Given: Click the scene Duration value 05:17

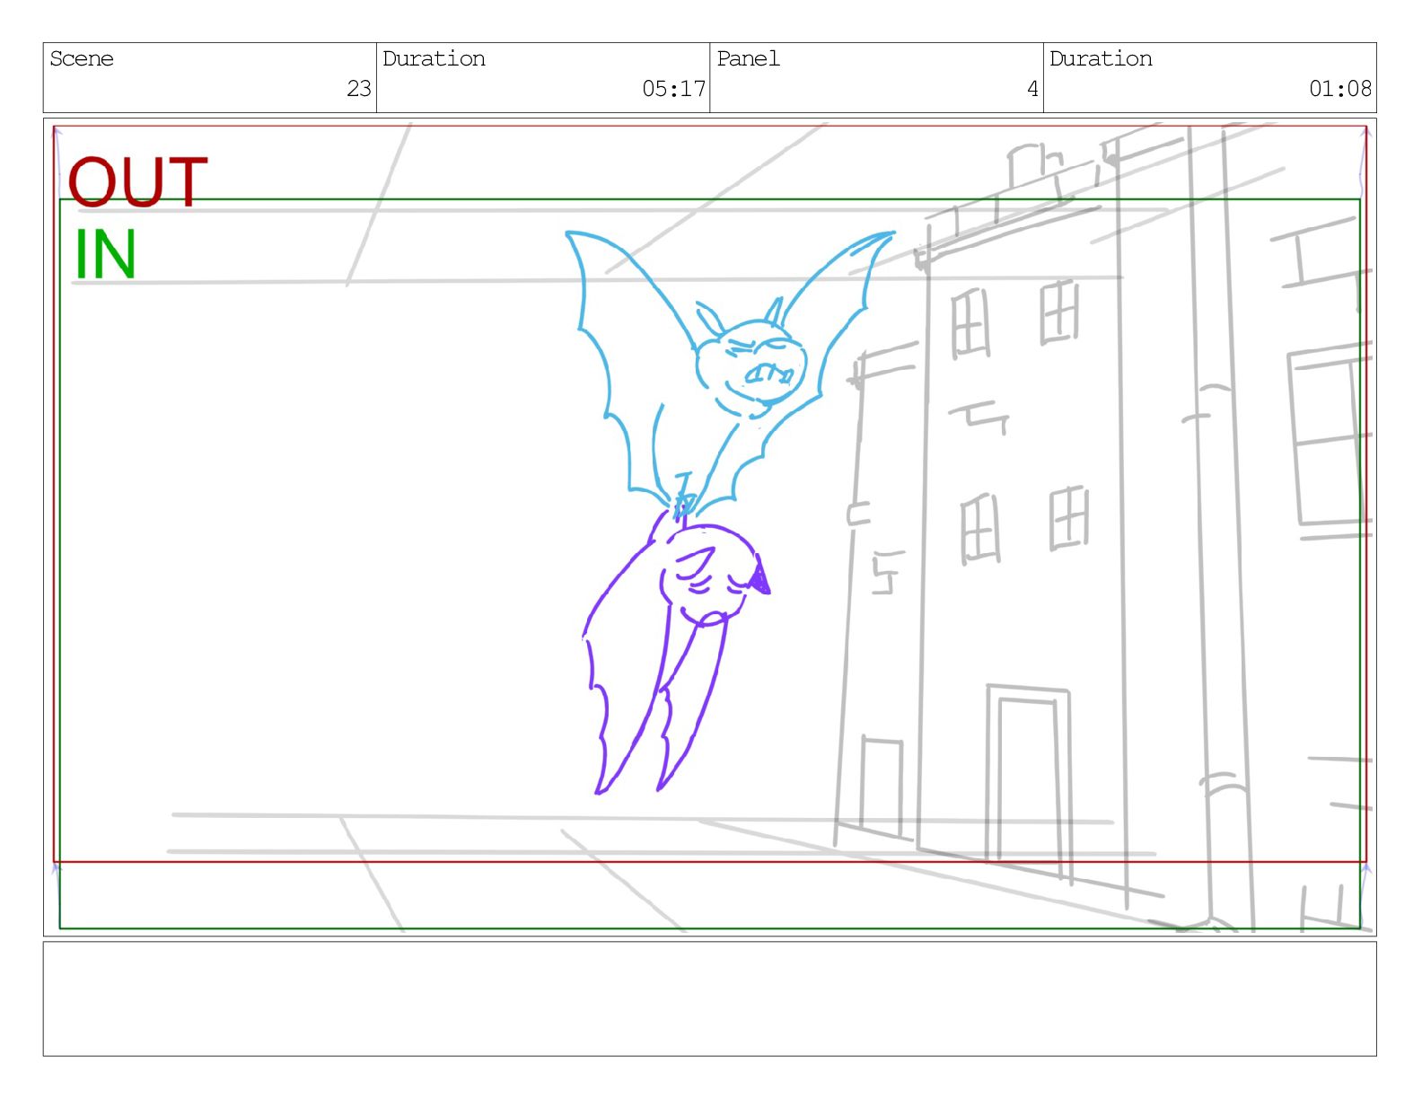Looking at the screenshot, I should (x=674, y=89).
